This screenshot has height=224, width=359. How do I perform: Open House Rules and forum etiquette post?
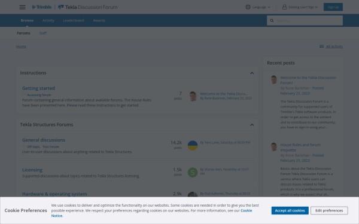(300, 148)
